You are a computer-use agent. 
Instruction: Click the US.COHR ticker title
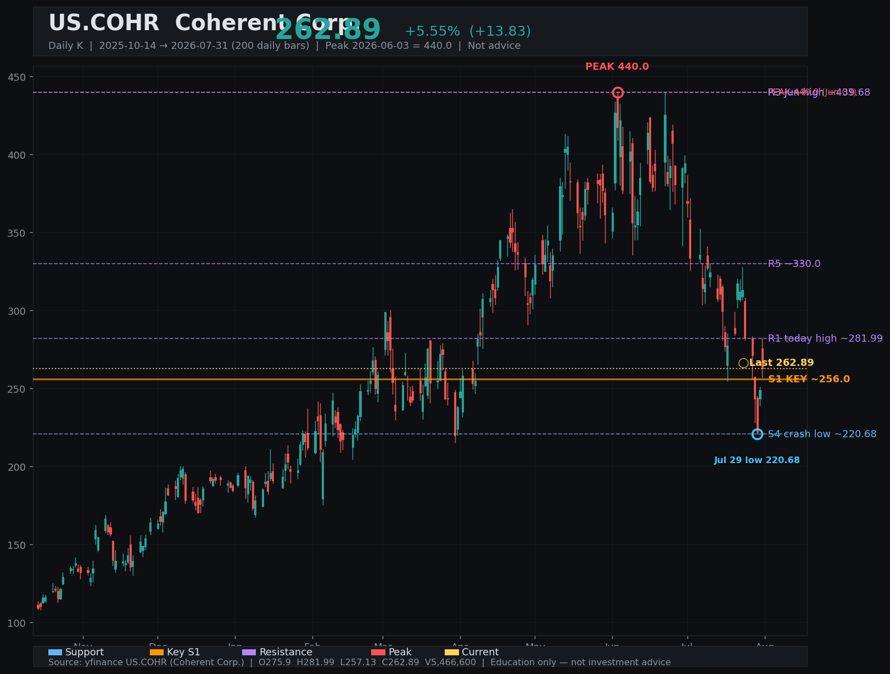[104, 23]
